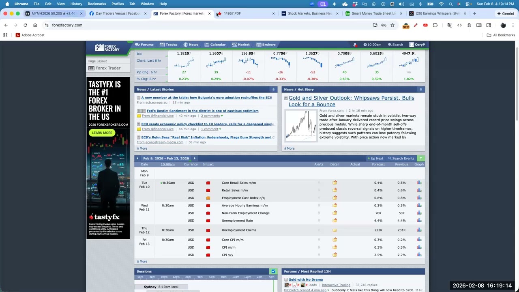Open Gold with No Drama forum thread

click(x=306, y=279)
